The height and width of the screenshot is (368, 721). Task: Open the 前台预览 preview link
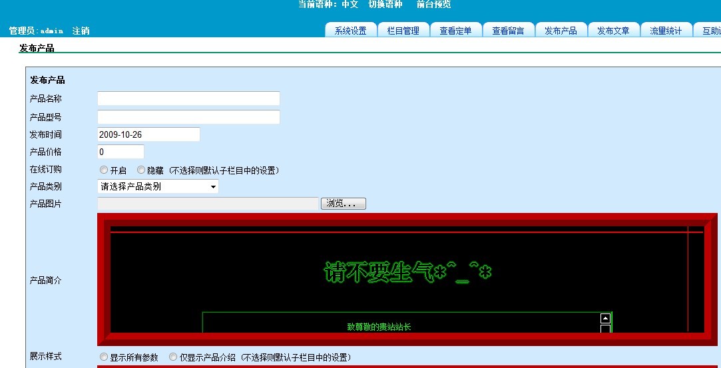(433, 5)
